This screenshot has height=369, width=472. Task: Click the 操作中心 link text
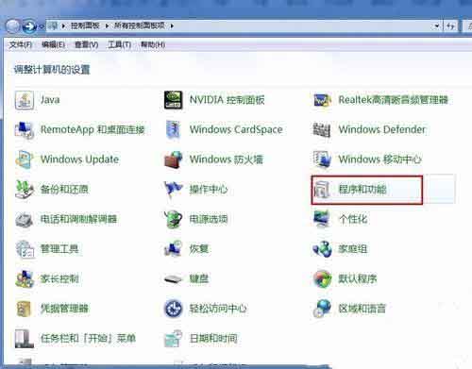pyautogui.click(x=209, y=190)
